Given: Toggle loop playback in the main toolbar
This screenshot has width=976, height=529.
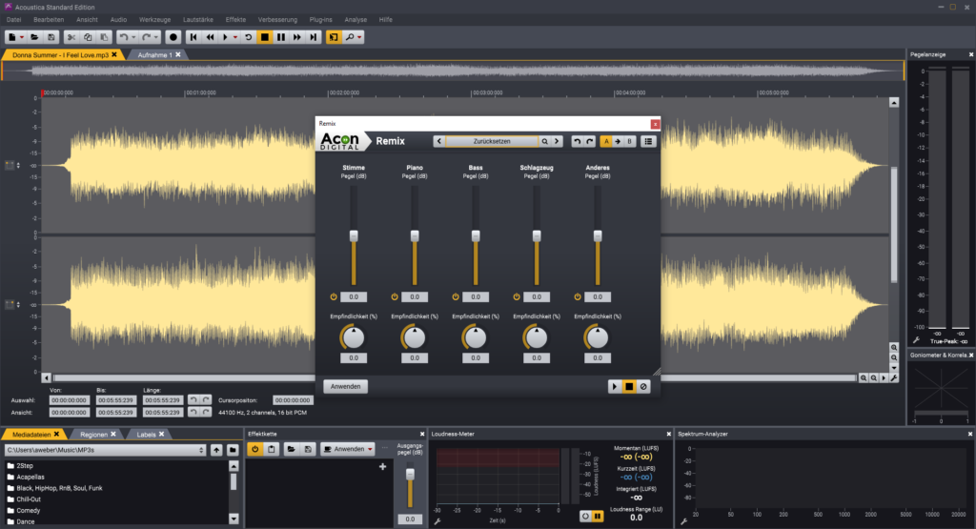Looking at the screenshot, I should coord(249,37).
